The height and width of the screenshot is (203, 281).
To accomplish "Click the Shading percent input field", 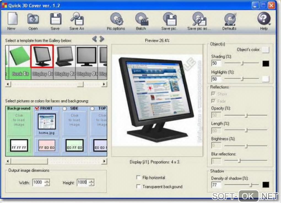I will coord(216,63).
